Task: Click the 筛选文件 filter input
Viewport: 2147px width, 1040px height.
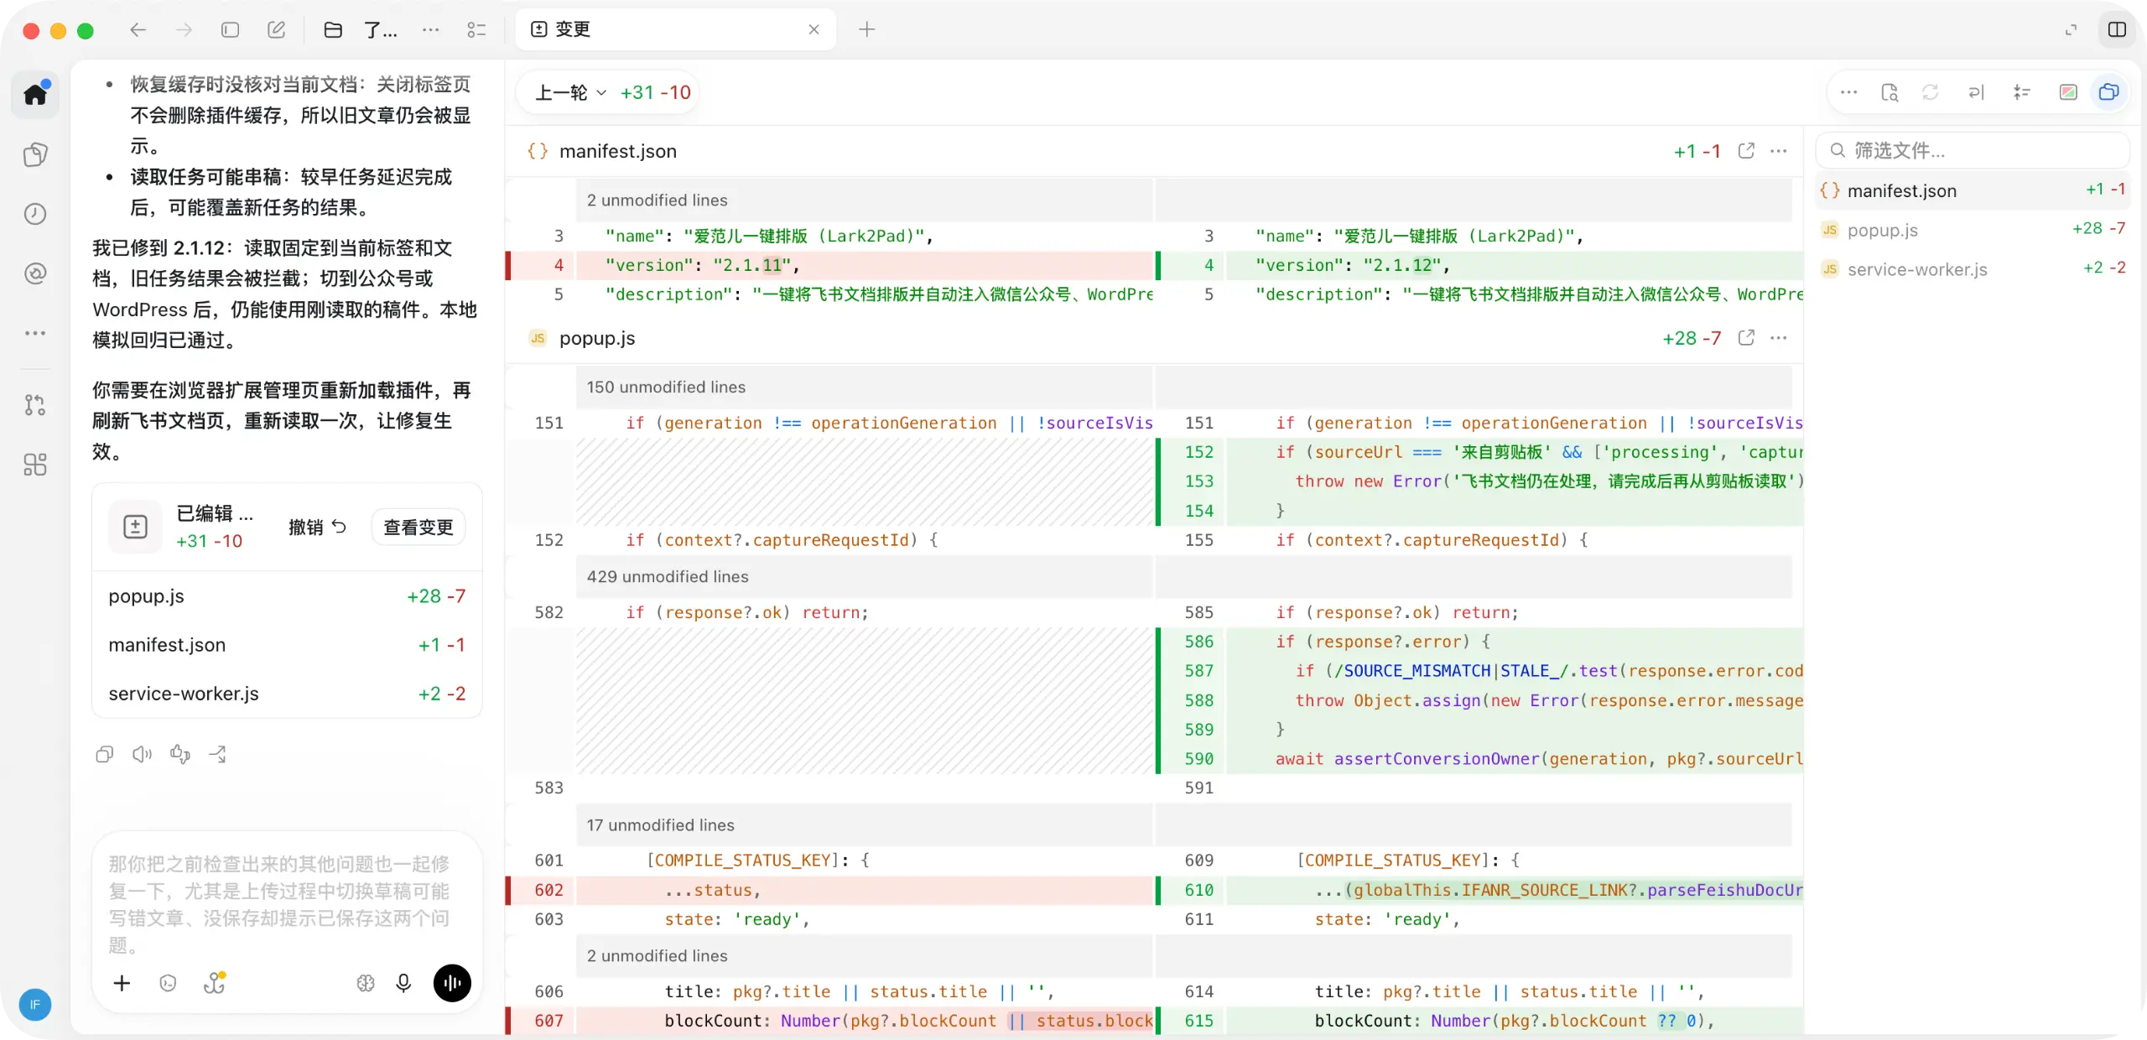Action: (x=1973, y=150)
